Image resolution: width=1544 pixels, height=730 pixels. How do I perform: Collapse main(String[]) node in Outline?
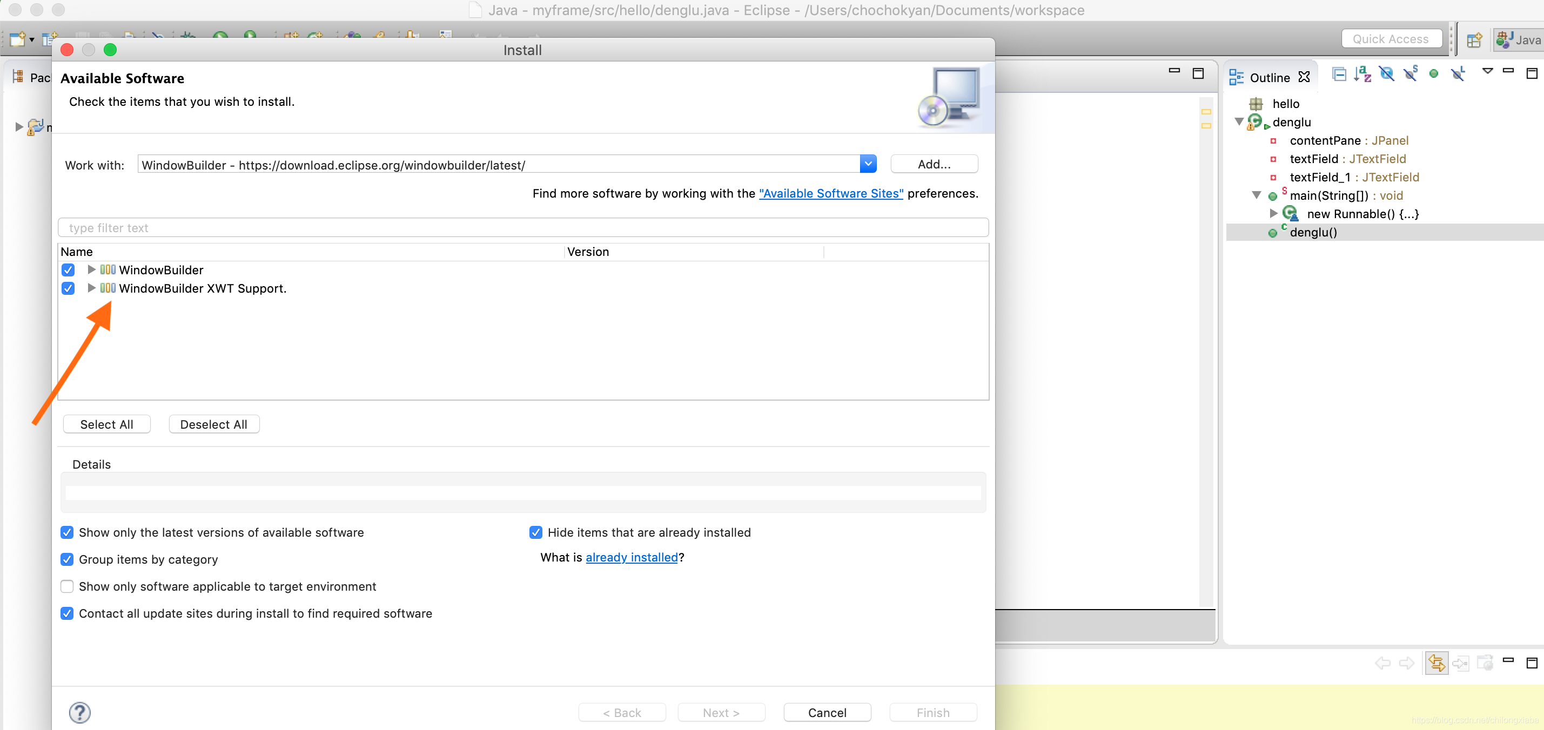coord(1256,195)
